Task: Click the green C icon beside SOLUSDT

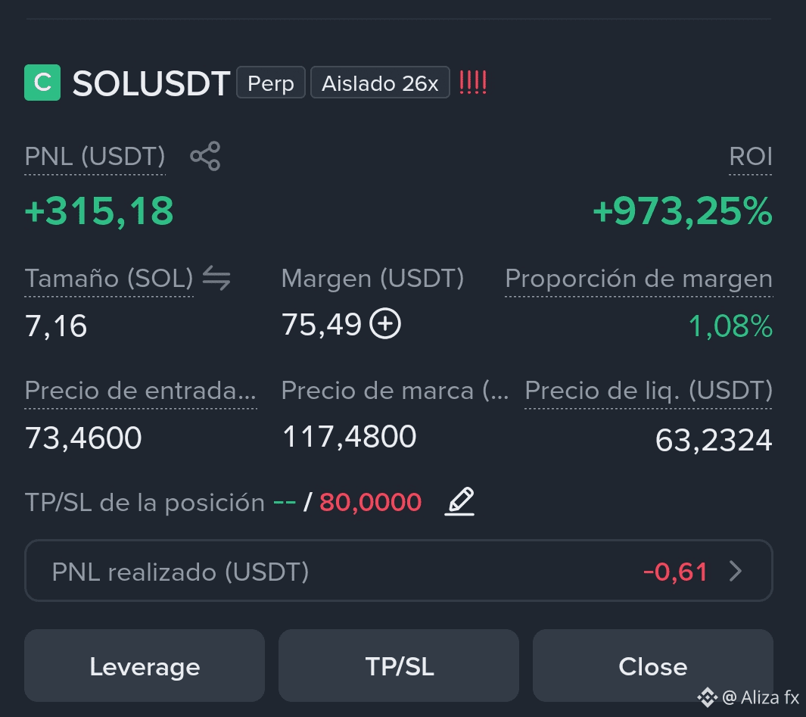Action: tap(42, 83)
